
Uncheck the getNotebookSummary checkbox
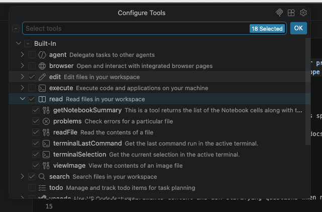pyautogui.click(x=36, y=110)
